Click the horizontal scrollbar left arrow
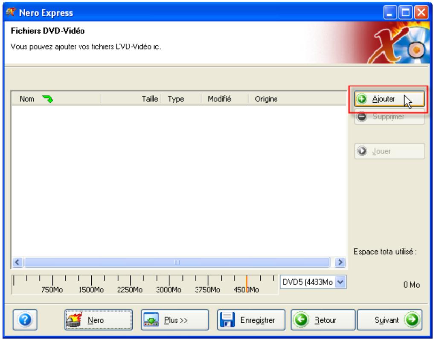 click(17, 262)
